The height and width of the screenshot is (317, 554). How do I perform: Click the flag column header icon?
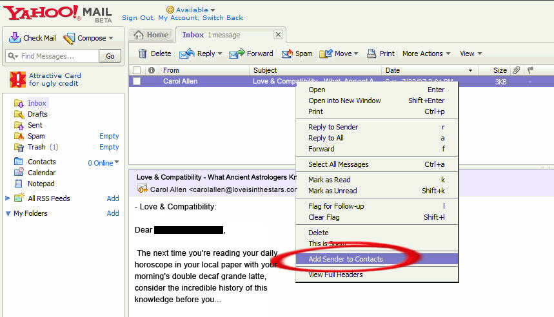pyautogui.click(x=530, y=70)
